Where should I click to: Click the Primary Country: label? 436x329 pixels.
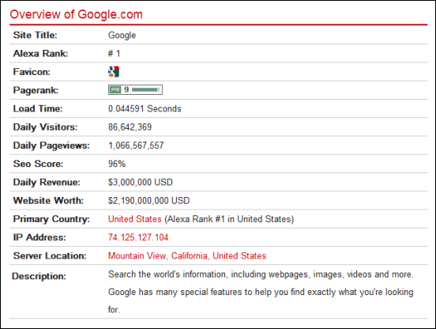tap(51, 219)
